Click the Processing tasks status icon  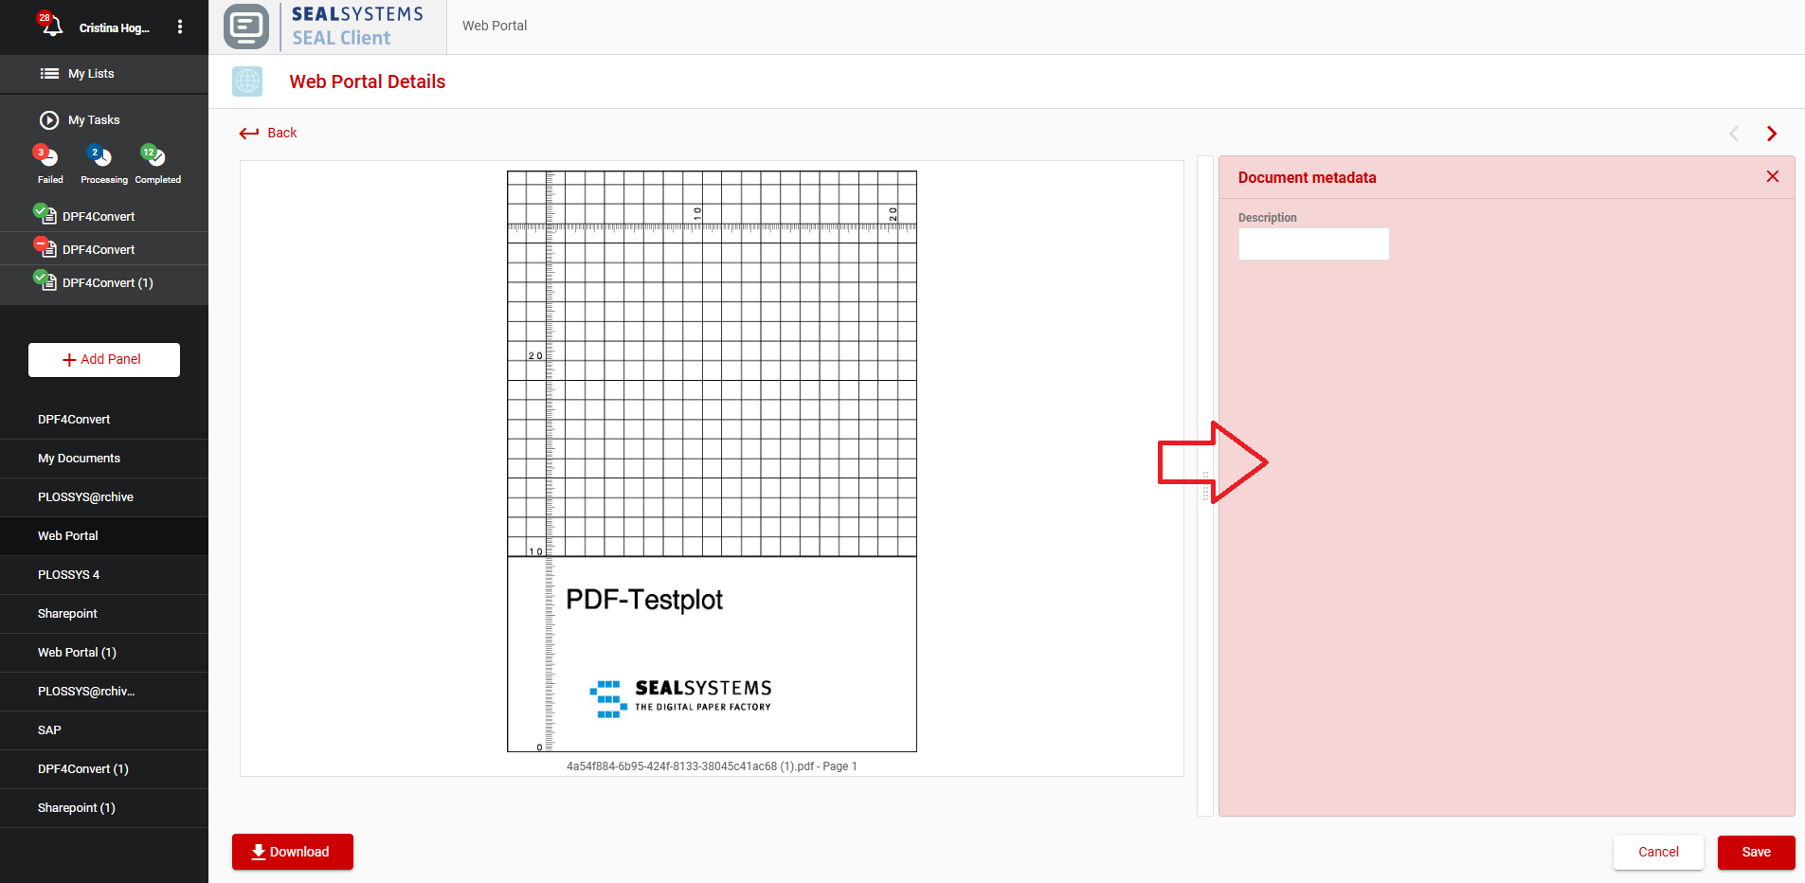(101, 156)
